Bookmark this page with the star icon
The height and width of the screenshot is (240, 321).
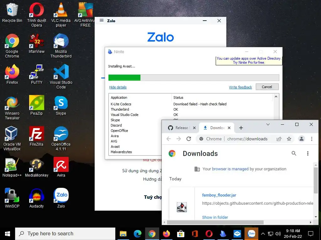coord(289,139)
